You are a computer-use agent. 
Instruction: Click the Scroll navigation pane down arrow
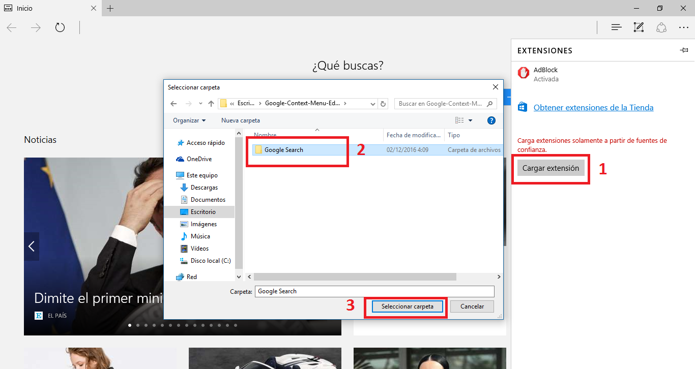tap(239, 277)
